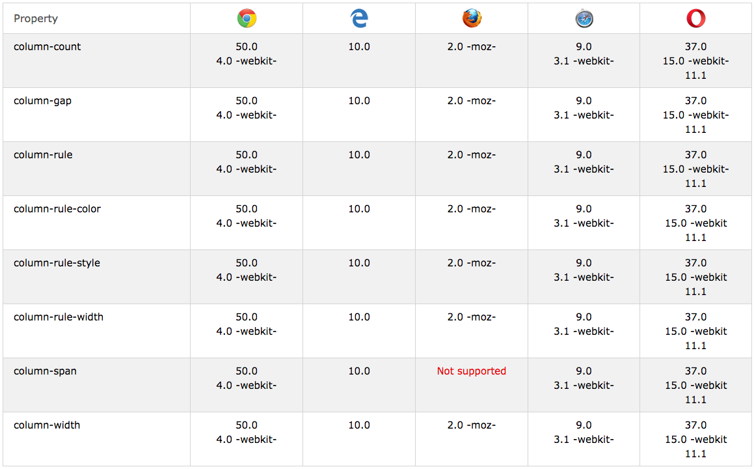
Task: Select the column-width property name
Action: 47,425
